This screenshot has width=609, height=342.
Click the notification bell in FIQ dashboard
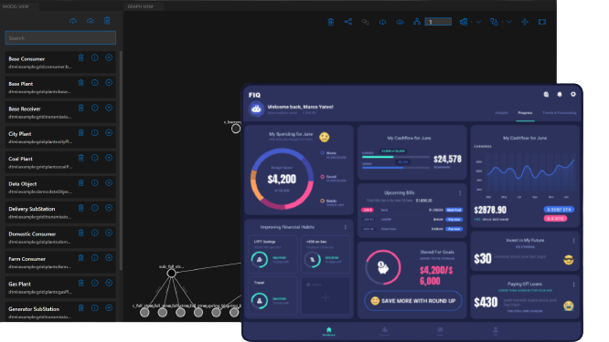[560, 94]
